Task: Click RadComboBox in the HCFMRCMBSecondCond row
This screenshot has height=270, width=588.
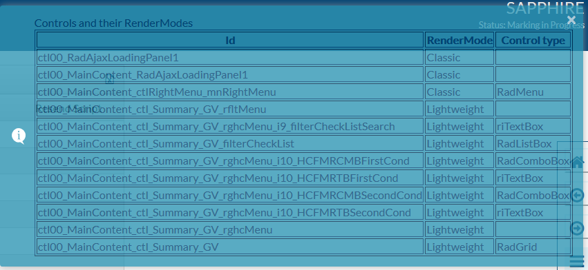Action: [x=533, y=195]
